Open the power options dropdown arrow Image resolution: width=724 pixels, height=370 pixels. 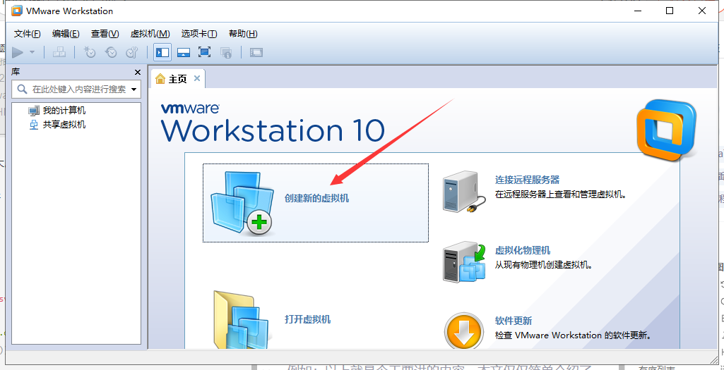(32, 53)
